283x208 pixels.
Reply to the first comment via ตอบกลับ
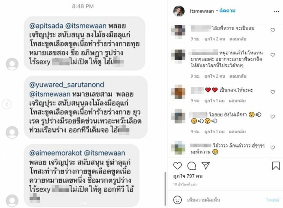pyautogui.click(x=238, y=39)
